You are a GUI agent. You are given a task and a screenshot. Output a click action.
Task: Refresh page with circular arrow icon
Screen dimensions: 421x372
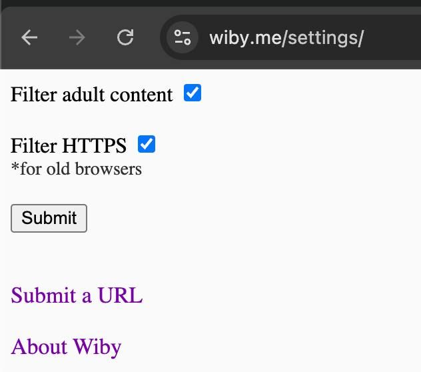[125, 37]
